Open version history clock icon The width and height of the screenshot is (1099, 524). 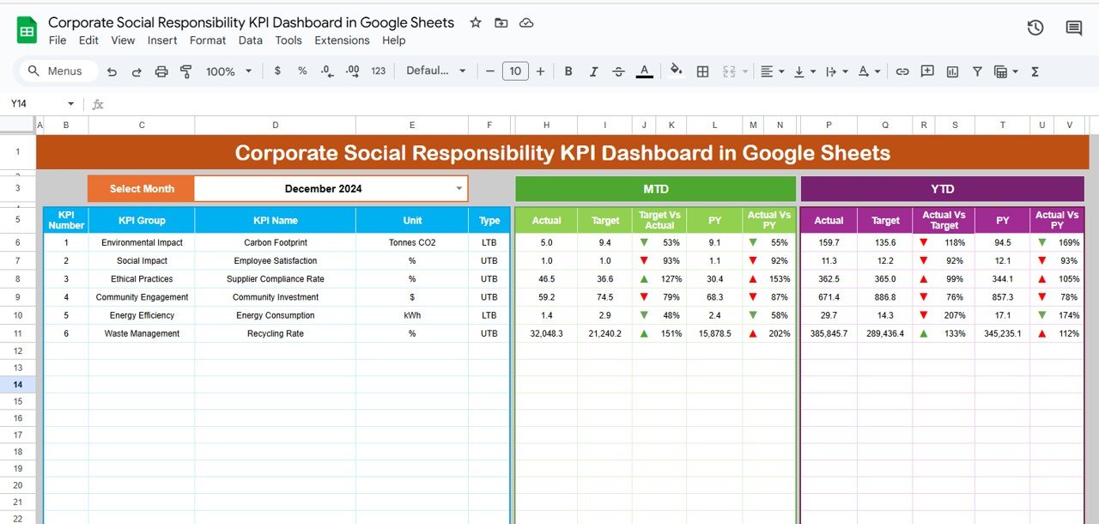[1035, 28]
